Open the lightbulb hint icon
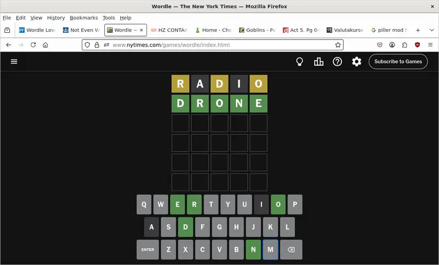This screenshot has height=265, width=439. pos(300,61)
